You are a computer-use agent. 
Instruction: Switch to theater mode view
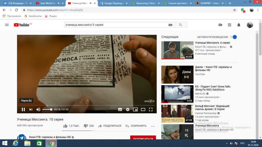click(143, 109)
